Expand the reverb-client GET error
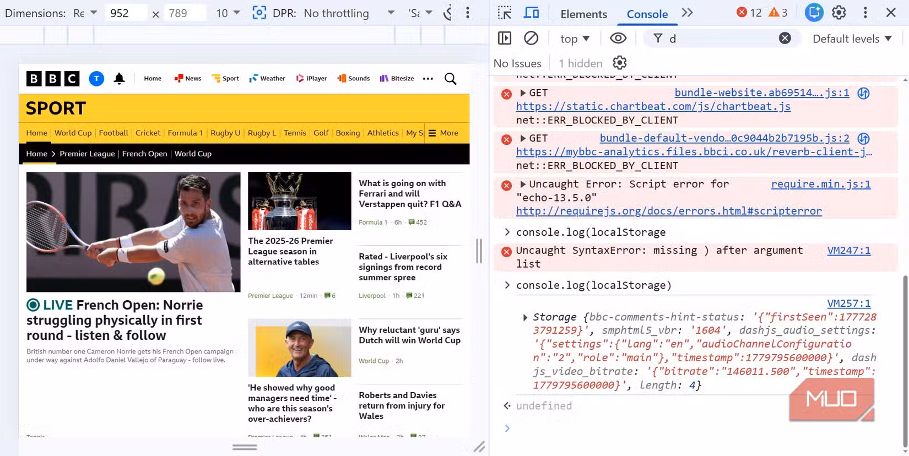 pyautogui.click(x=523, y=138)
